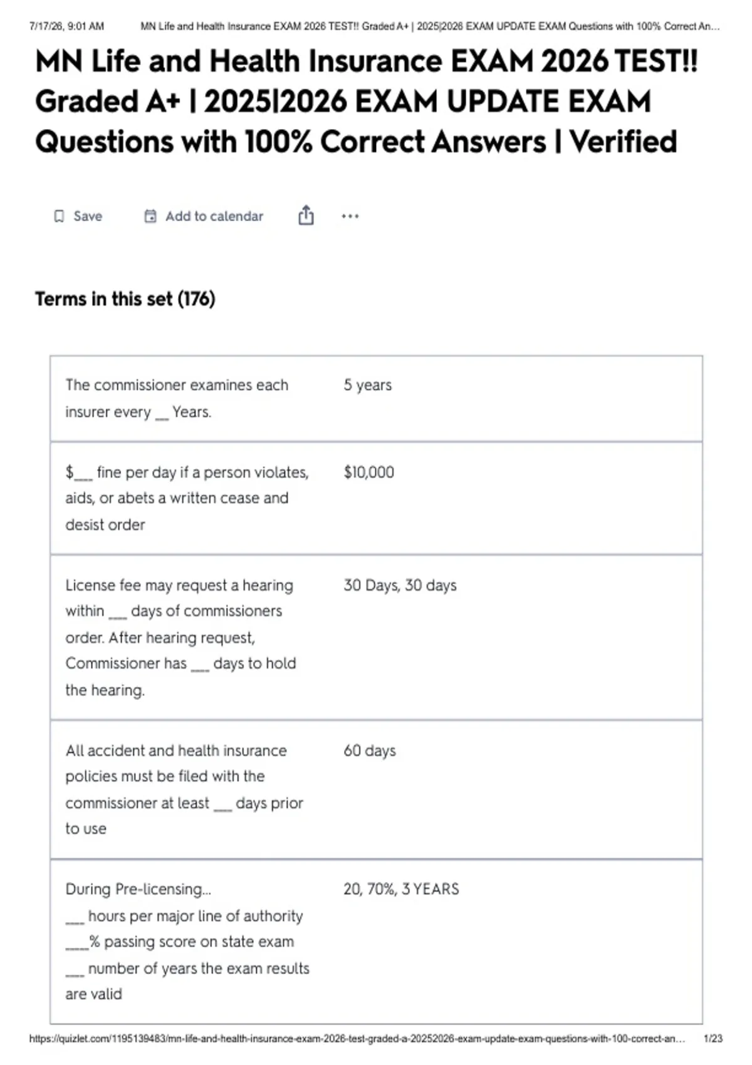Click the main MN Life and Health title
Image resolution: width=752 pixels, height=1065 pixels.
367,101
